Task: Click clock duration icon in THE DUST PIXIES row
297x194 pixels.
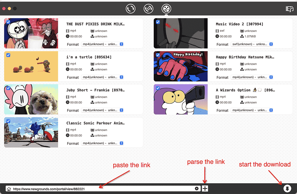Action: pyautogui.click(x=67, y=36)
